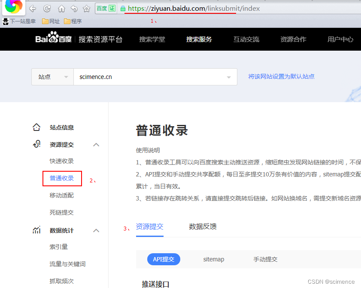
Task: Select 快速收录 in sidebar
Action: click(61, 161)
